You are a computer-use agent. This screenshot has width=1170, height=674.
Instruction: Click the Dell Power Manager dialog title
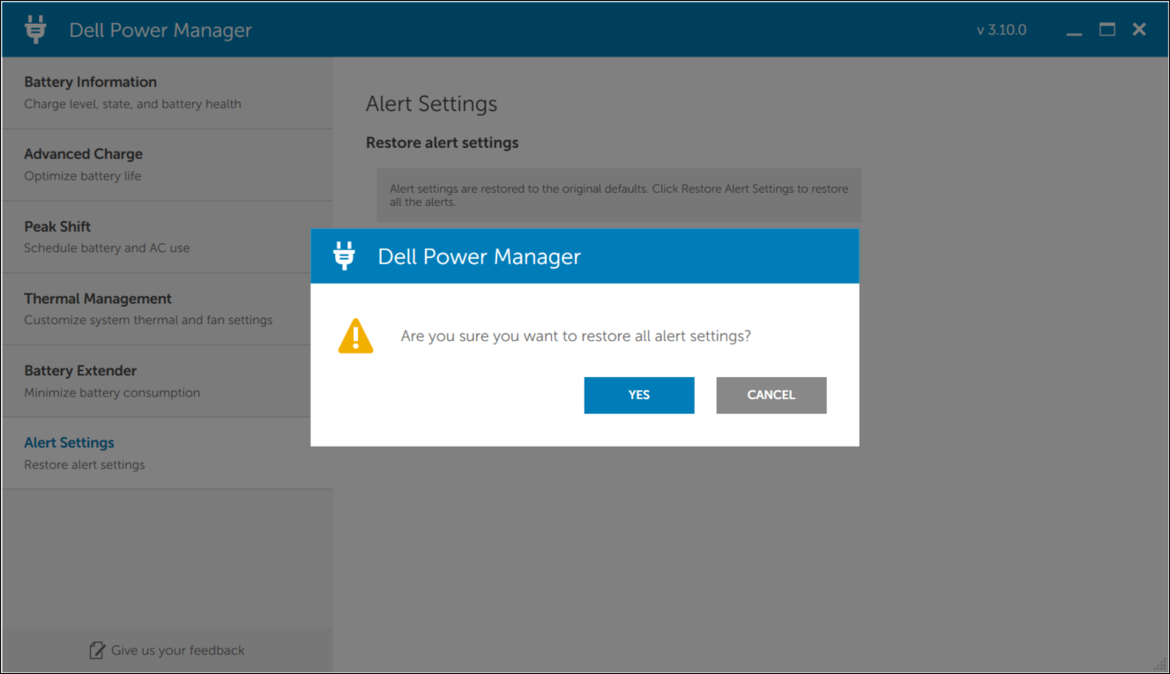[x=479, y=256]
